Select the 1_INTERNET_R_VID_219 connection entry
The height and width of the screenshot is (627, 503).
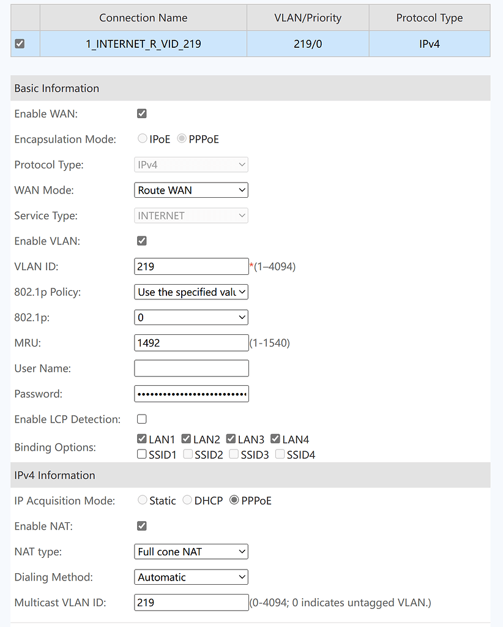[x=143, y=43]
